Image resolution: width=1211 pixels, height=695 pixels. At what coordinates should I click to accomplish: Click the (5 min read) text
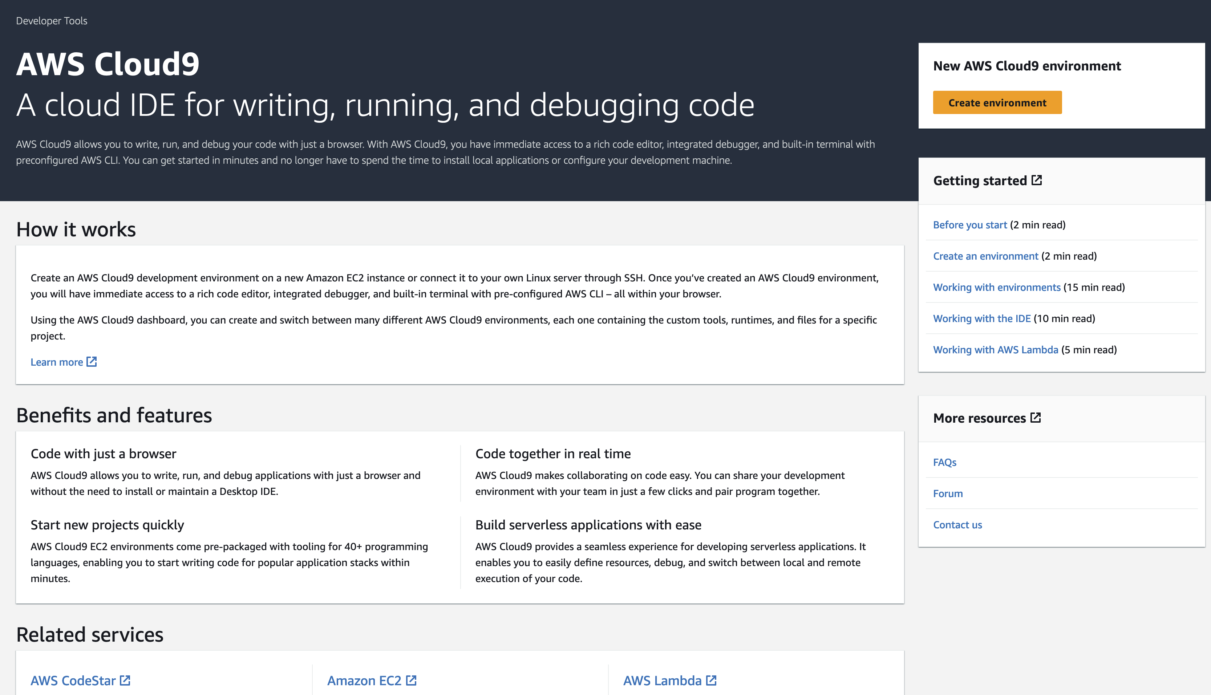coord(1089,349)
